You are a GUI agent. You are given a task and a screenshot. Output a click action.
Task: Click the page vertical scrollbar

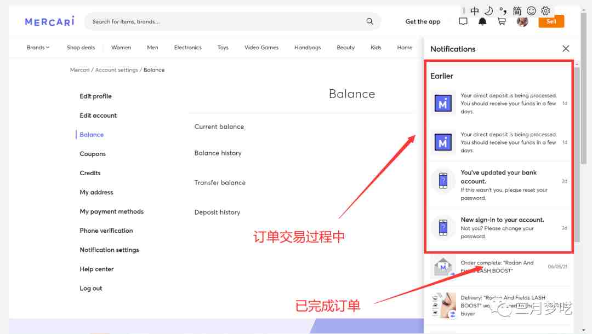[584, 89]
